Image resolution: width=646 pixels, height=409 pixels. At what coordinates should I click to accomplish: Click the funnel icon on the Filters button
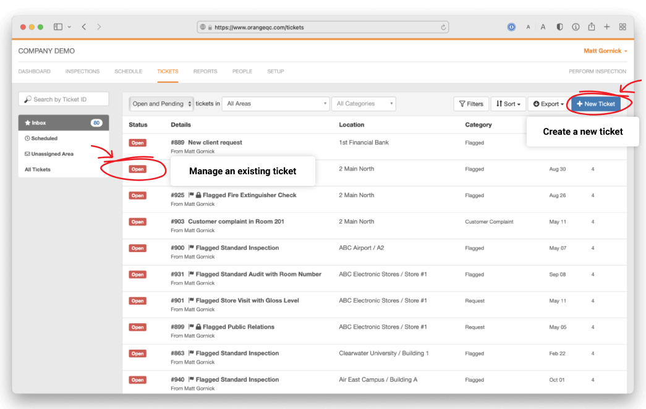point(462,103)
